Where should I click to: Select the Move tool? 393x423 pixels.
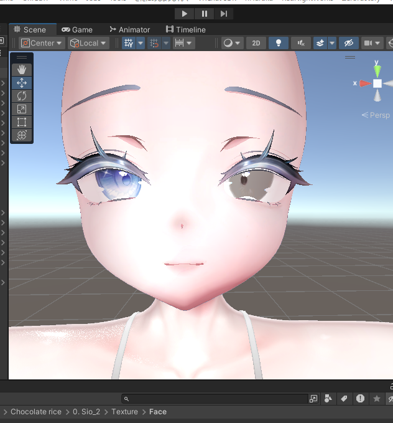click(x=22, y=83)
